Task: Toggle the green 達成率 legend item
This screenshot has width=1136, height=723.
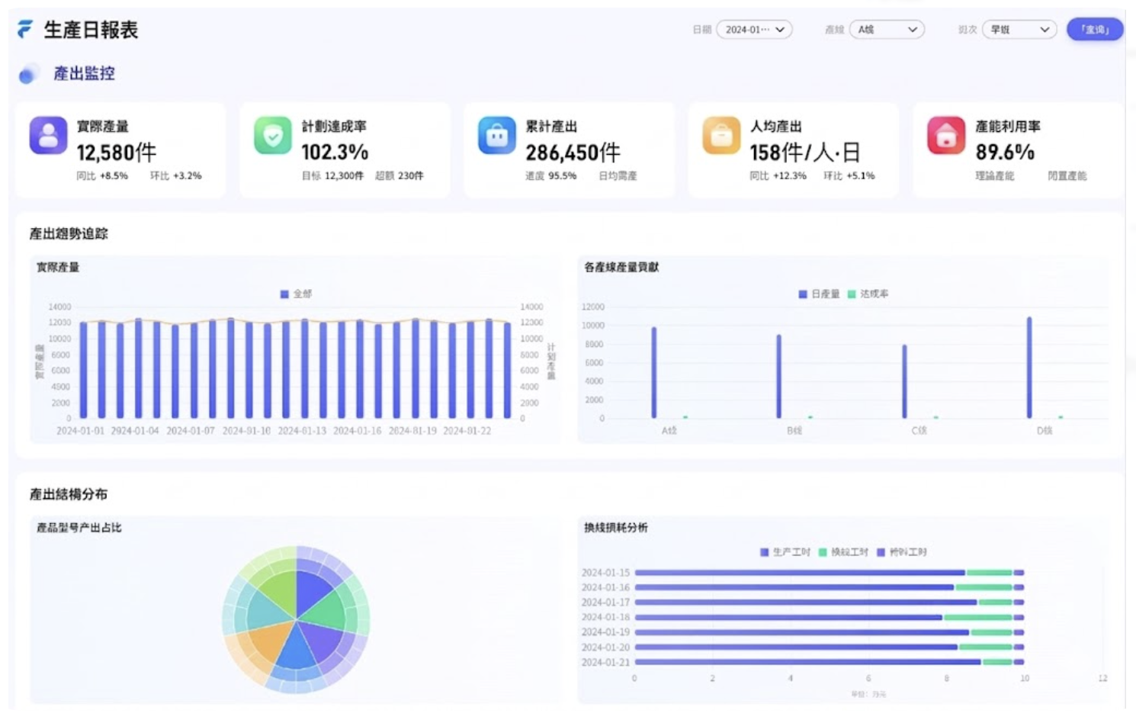Action: (868, 294)
